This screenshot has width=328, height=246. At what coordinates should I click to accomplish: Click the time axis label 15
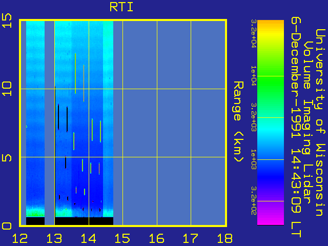click(x=122, y=238)
